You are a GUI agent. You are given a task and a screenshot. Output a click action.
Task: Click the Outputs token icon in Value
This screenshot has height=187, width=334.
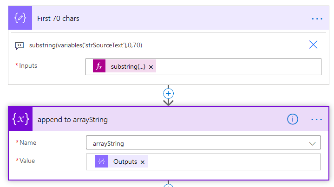click(101, 161)
